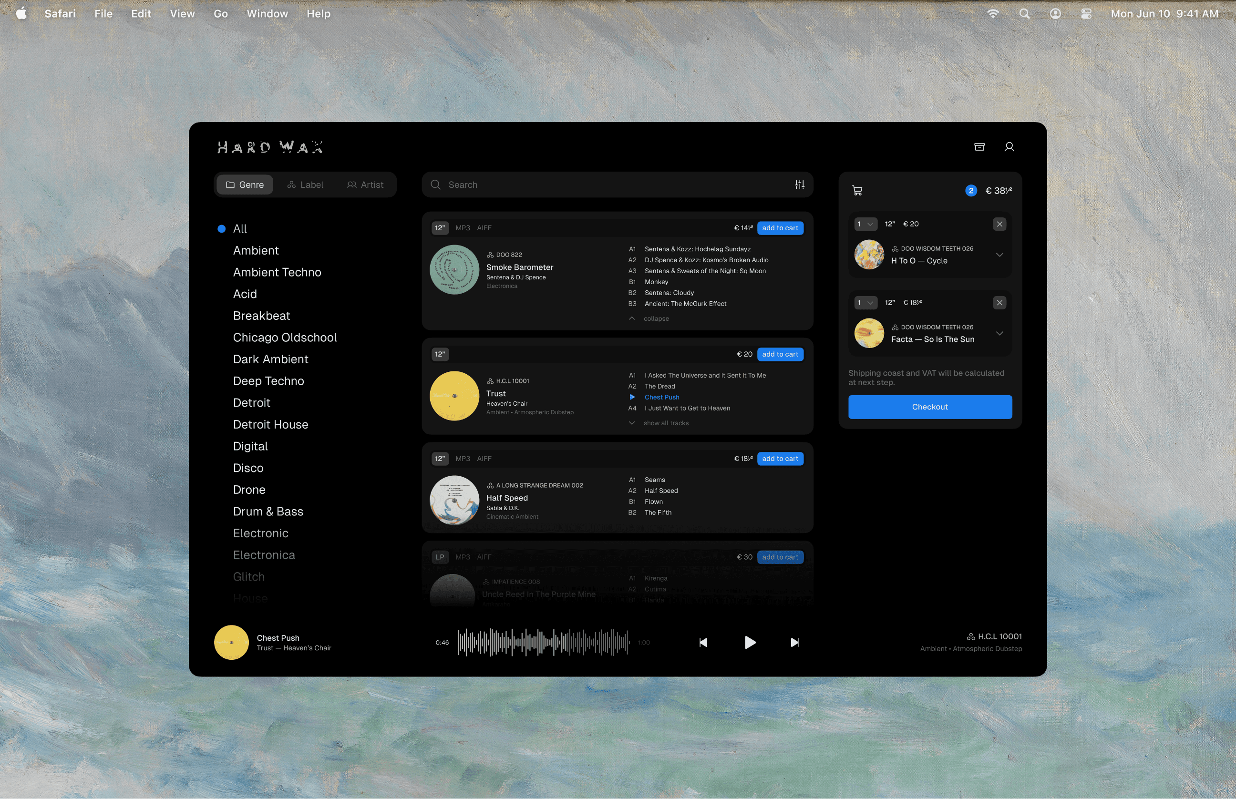Open the user account profile icon
Viewport: 1236px width, 799px height.
pos(1009,147)
